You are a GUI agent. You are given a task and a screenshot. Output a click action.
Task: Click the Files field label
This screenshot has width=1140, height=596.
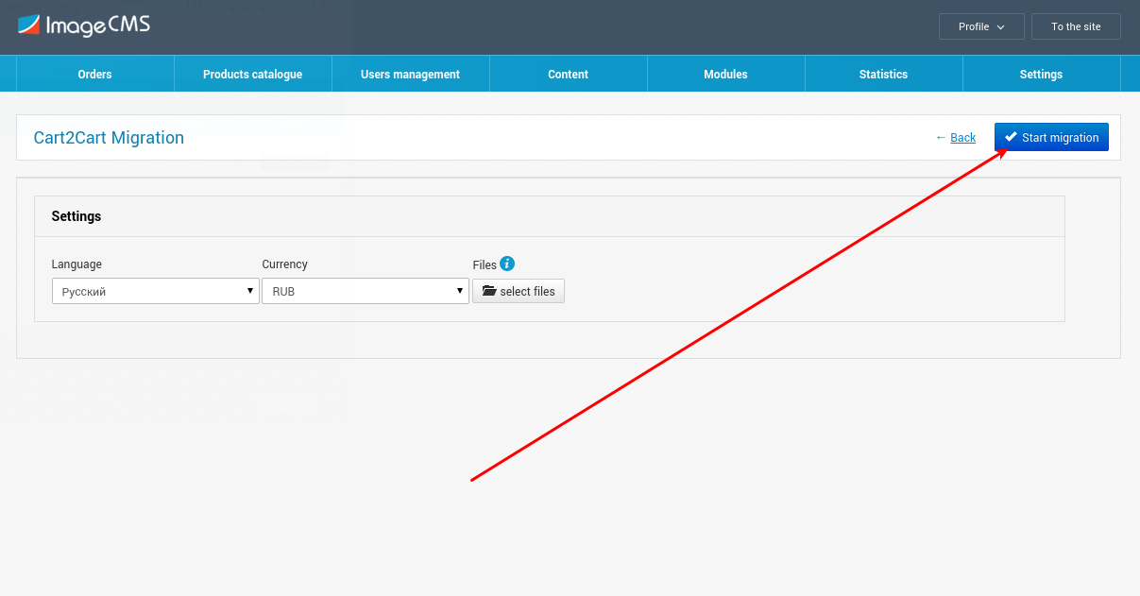click(x=485, y=265)
